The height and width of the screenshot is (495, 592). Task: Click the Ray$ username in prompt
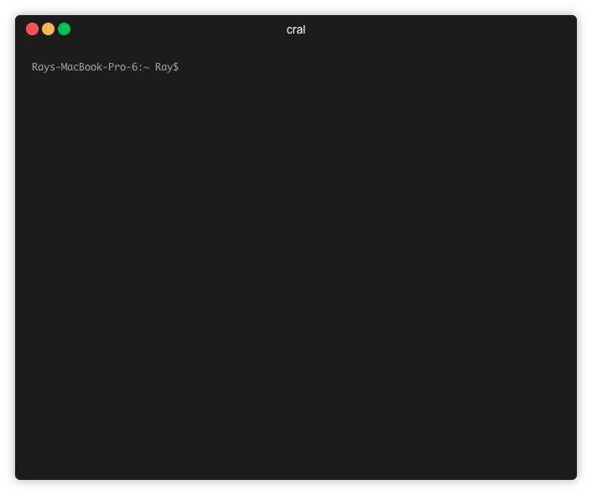(x=167, y=67)
